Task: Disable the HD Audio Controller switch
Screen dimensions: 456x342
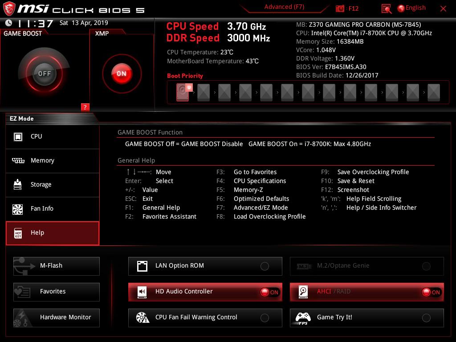Action: [x=269, y=292]
